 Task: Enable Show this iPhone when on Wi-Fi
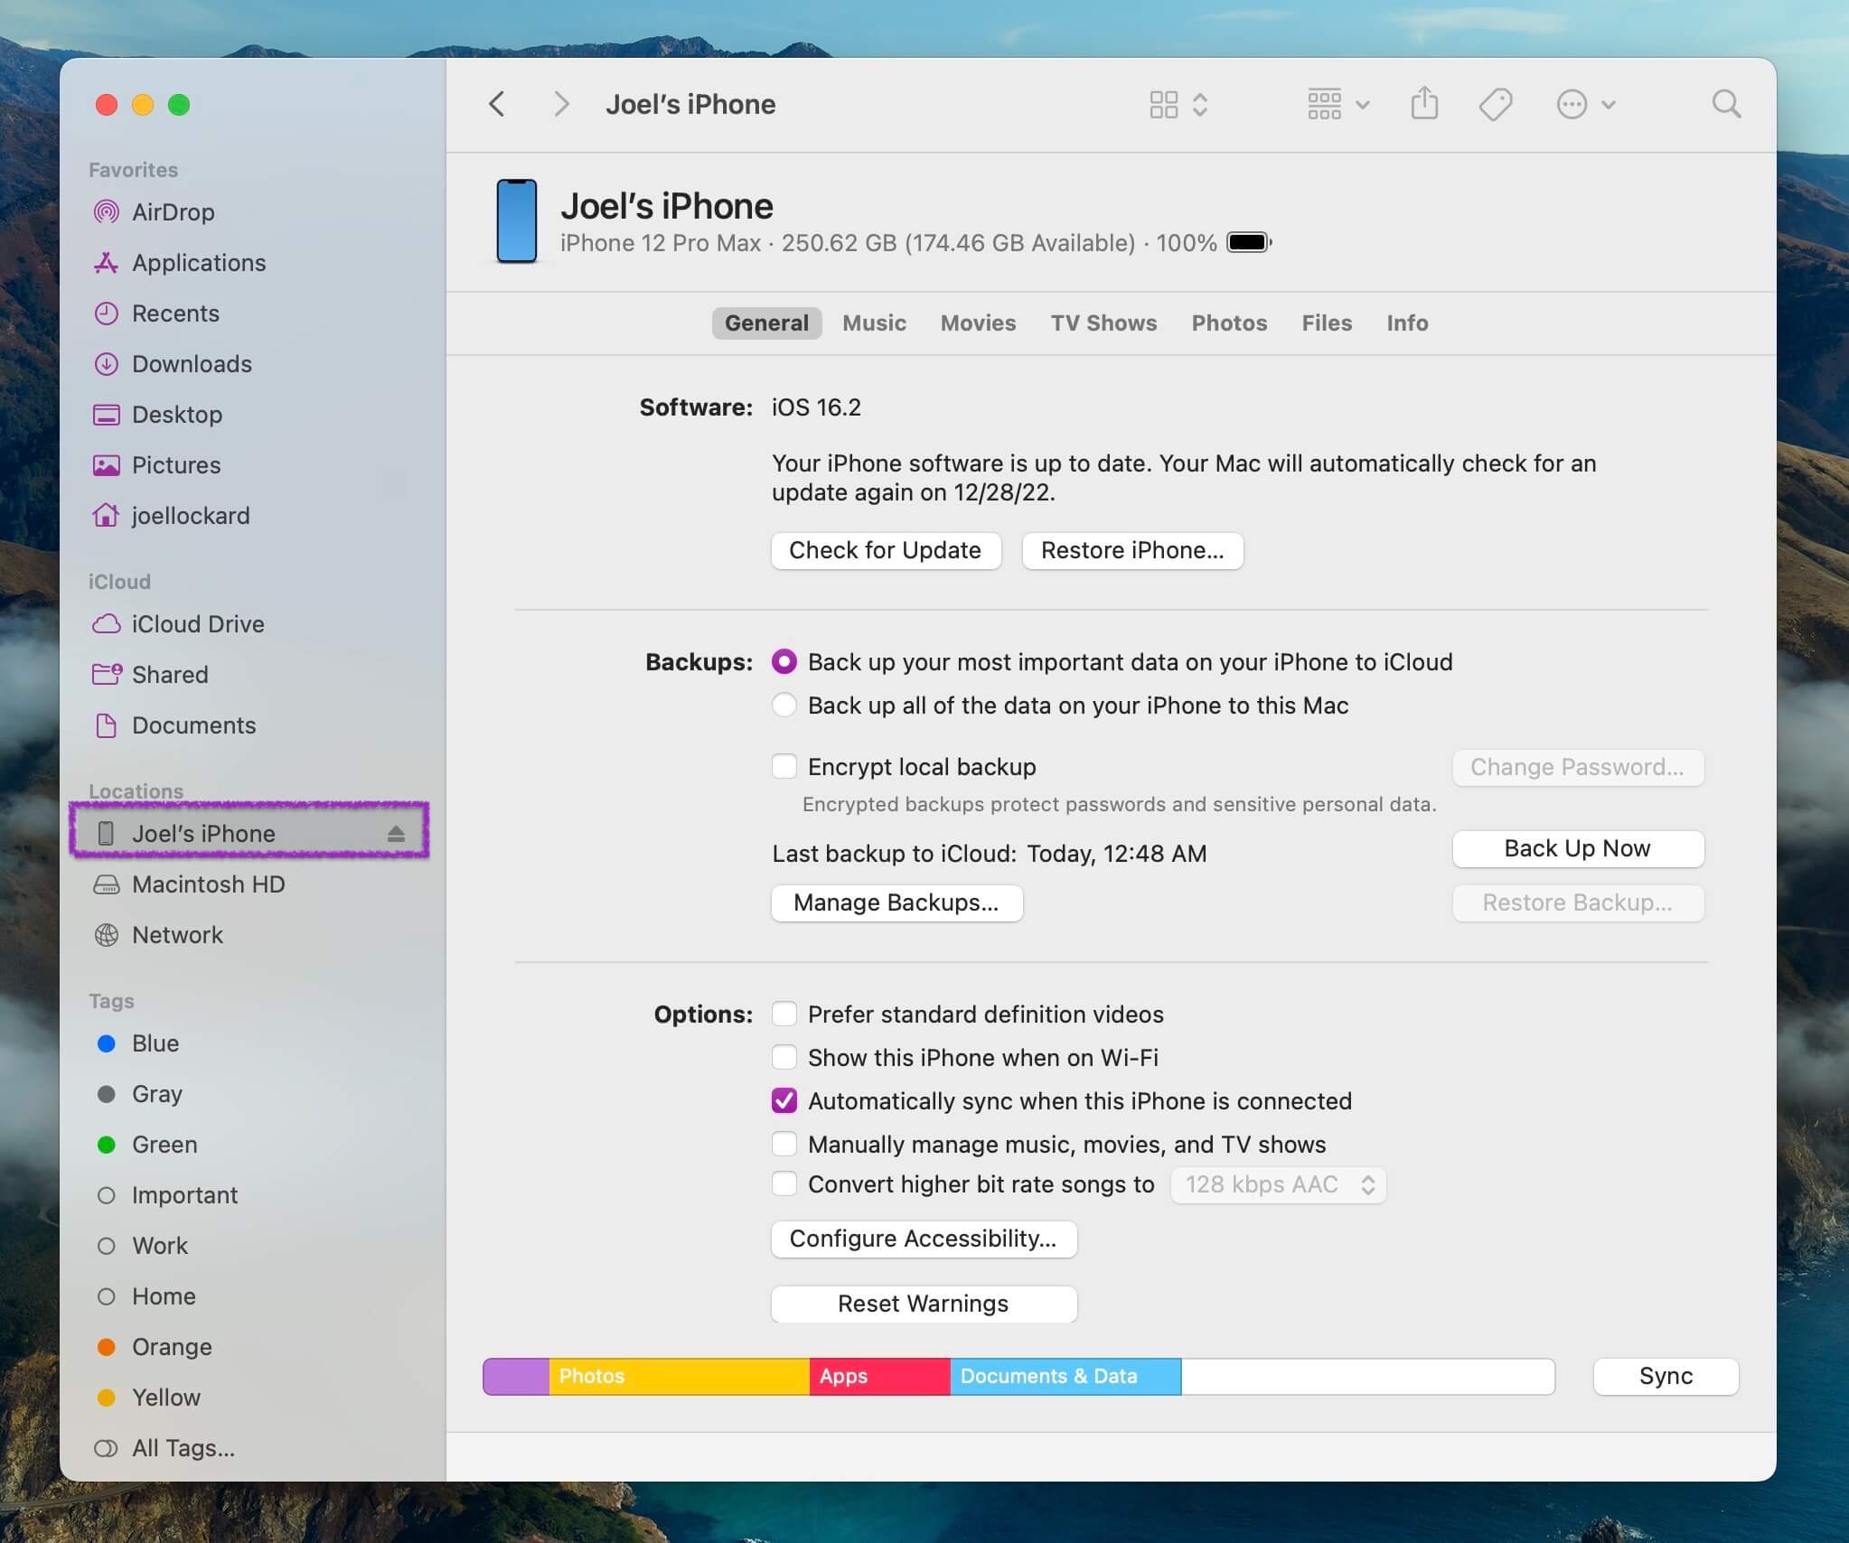[x=784, y=1058]
